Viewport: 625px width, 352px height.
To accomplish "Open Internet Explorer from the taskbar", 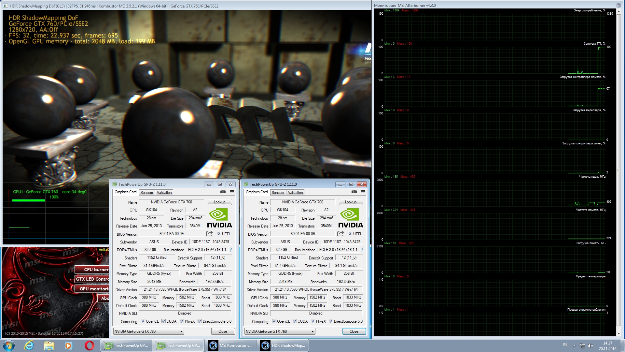I will (x=29, y=345).
